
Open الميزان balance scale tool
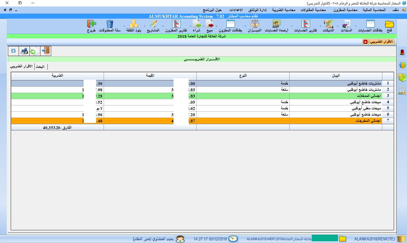coord(255,26)
